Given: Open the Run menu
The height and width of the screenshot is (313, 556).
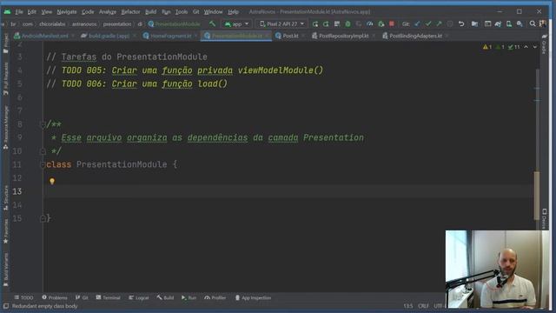Looking at the screenshot, I should click(166, 11).
